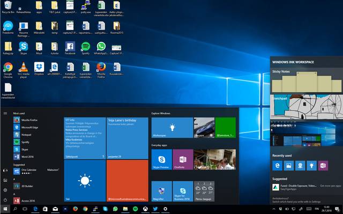
Task: Launch Google Chrome from the desktop
Action: tap(8, 70)
